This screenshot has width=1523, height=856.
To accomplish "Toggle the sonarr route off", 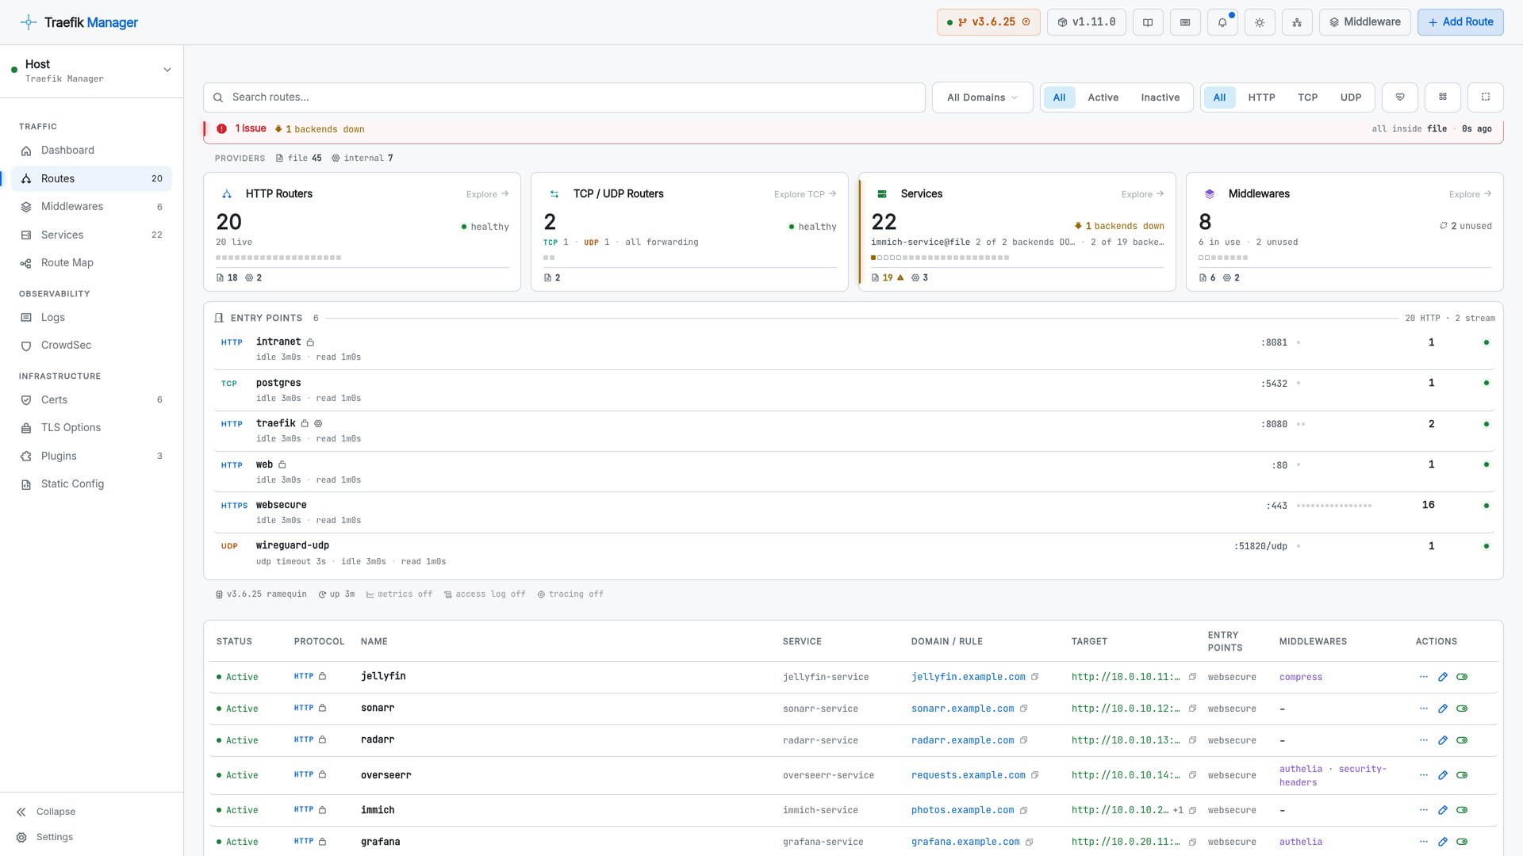I will pyautogui.click(x=1462, y=709).
